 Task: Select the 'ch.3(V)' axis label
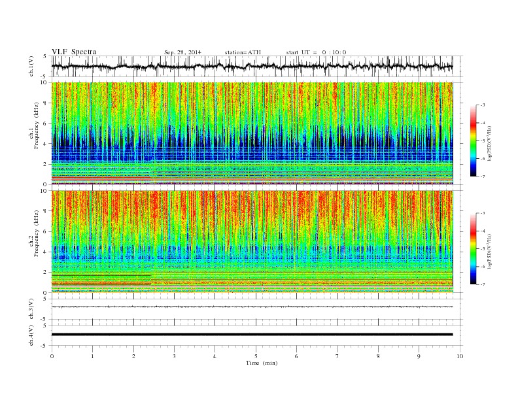click(x=31, y=309)
